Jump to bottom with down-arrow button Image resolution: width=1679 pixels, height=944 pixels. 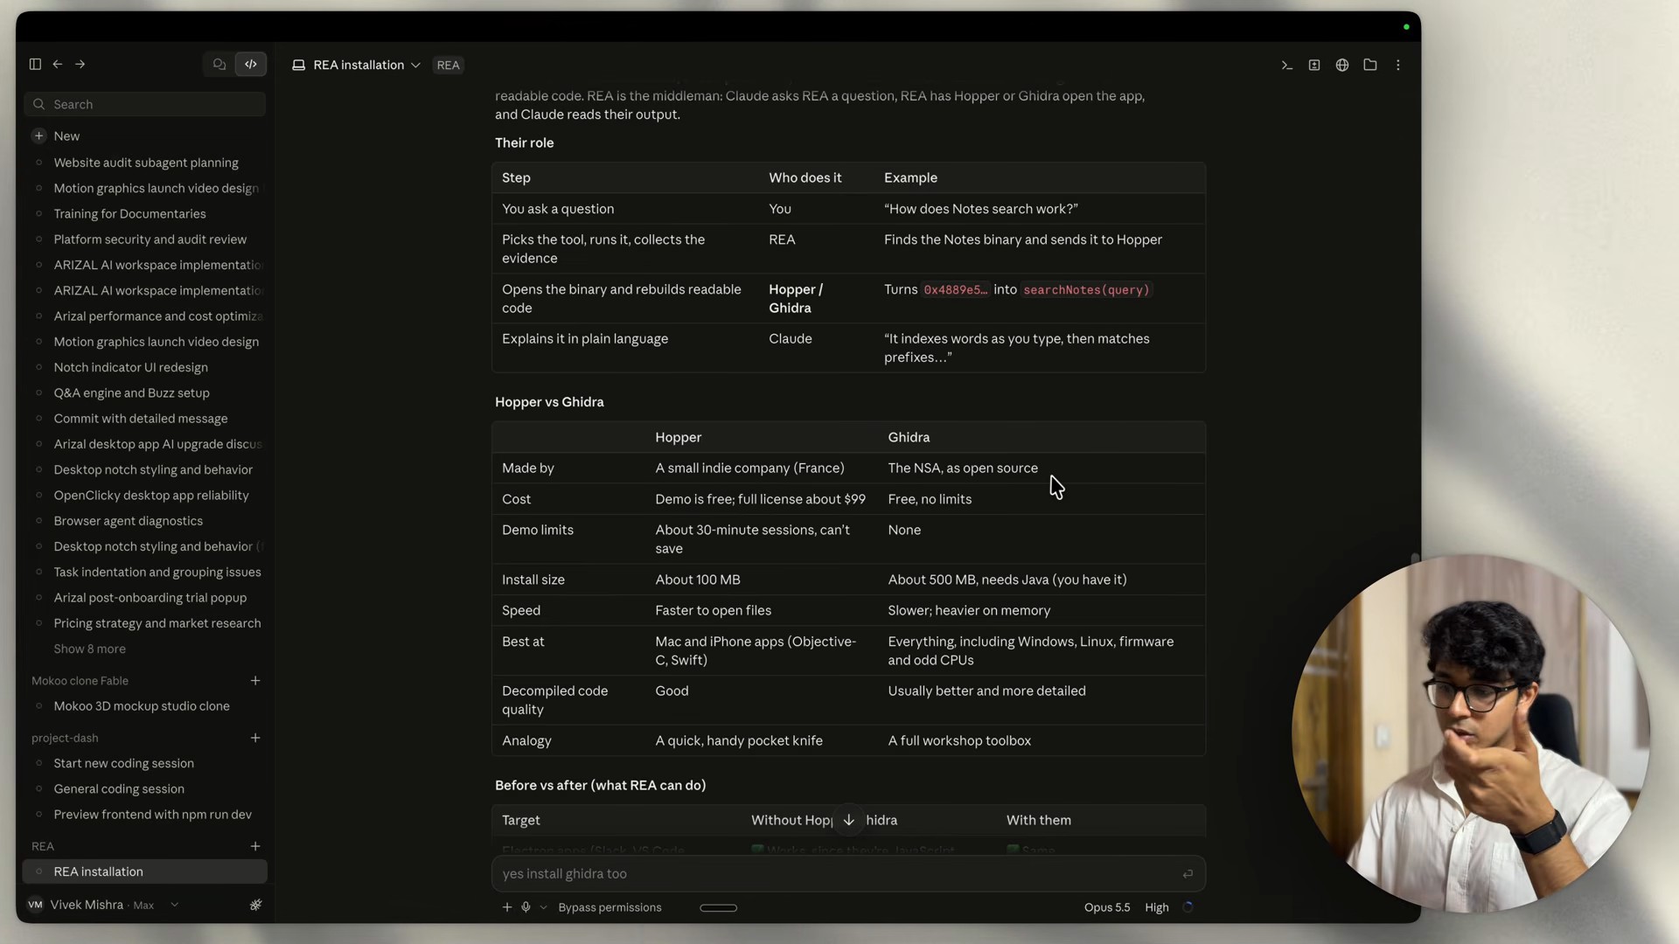coord(848,820)
